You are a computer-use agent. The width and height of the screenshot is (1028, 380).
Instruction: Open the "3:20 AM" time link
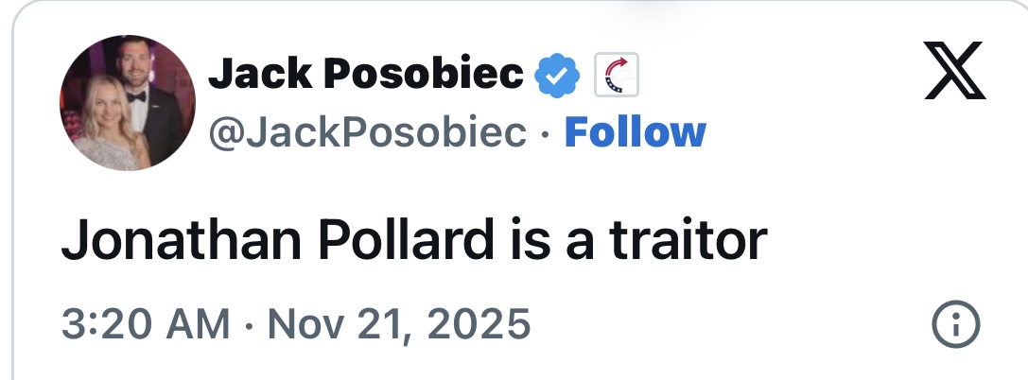146,325
